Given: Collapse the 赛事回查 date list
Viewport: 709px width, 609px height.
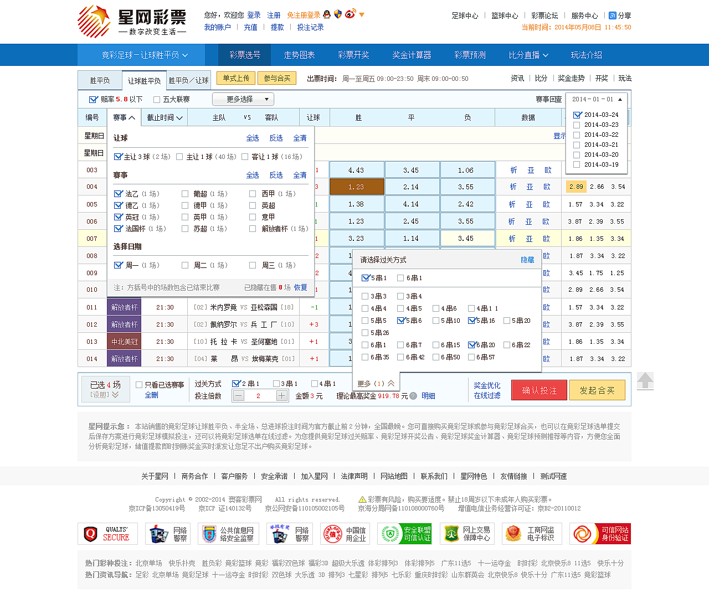Looking at the screenshot, I should [x=620, y=100].
